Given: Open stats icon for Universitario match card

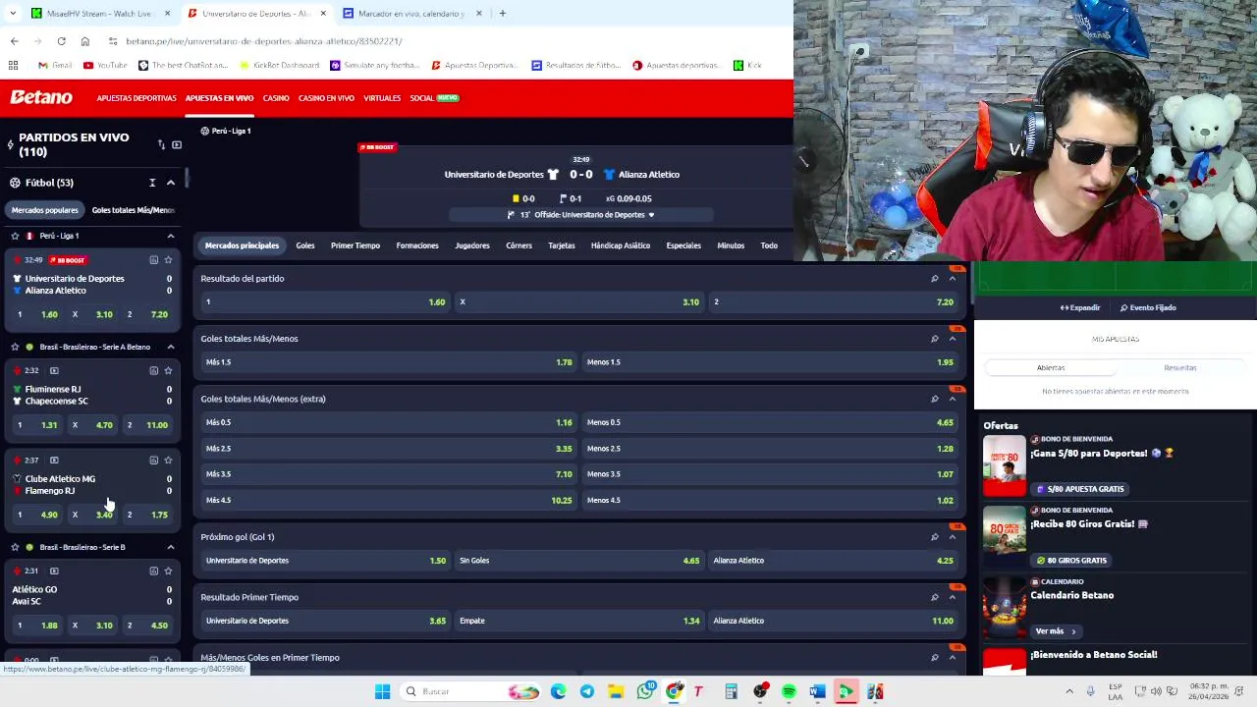Looking at the screenshot, I should point(153,260).
